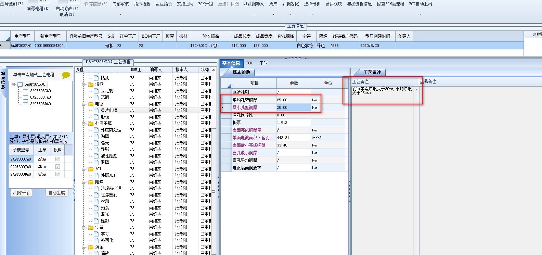Click the folder icon for 电镀 group

click(x=91, y=104)
